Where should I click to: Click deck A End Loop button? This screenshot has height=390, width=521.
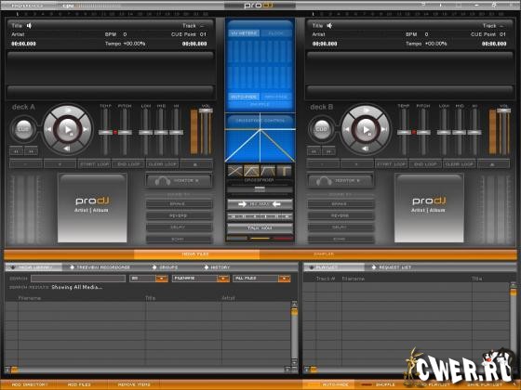(128, 164)
